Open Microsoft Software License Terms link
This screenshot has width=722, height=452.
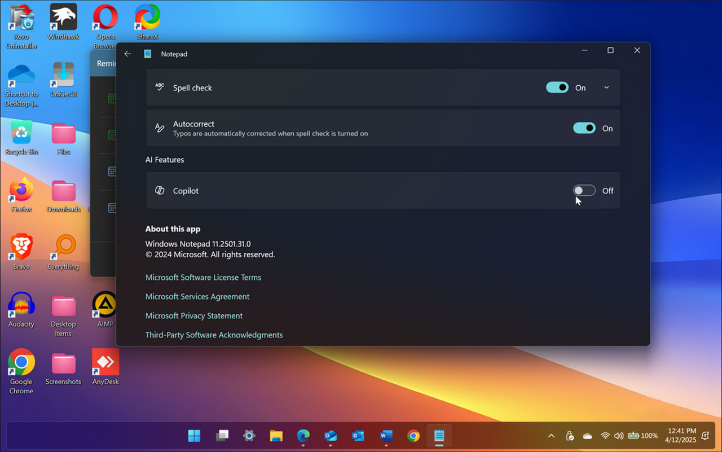pyautogui.click(x=203, y=277)
